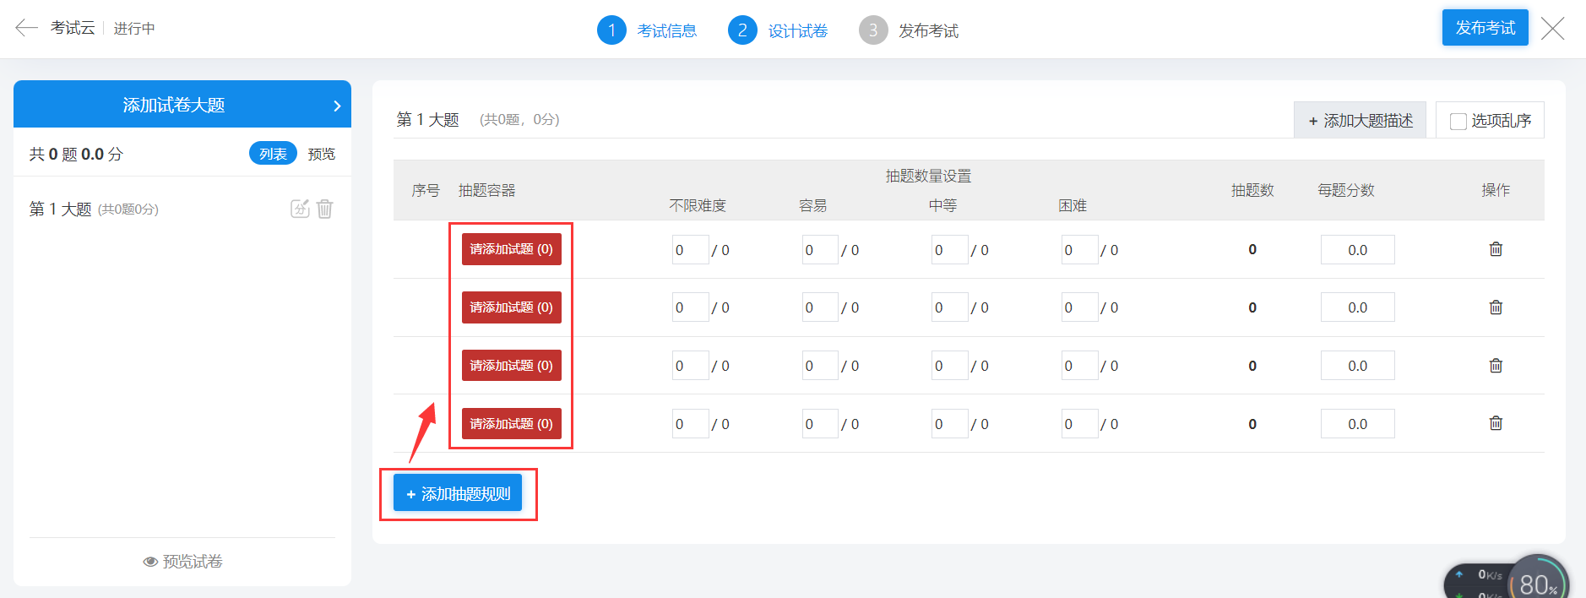
Task: Delete the third rule row via trash icon
Action: [x=1496, y=366]
